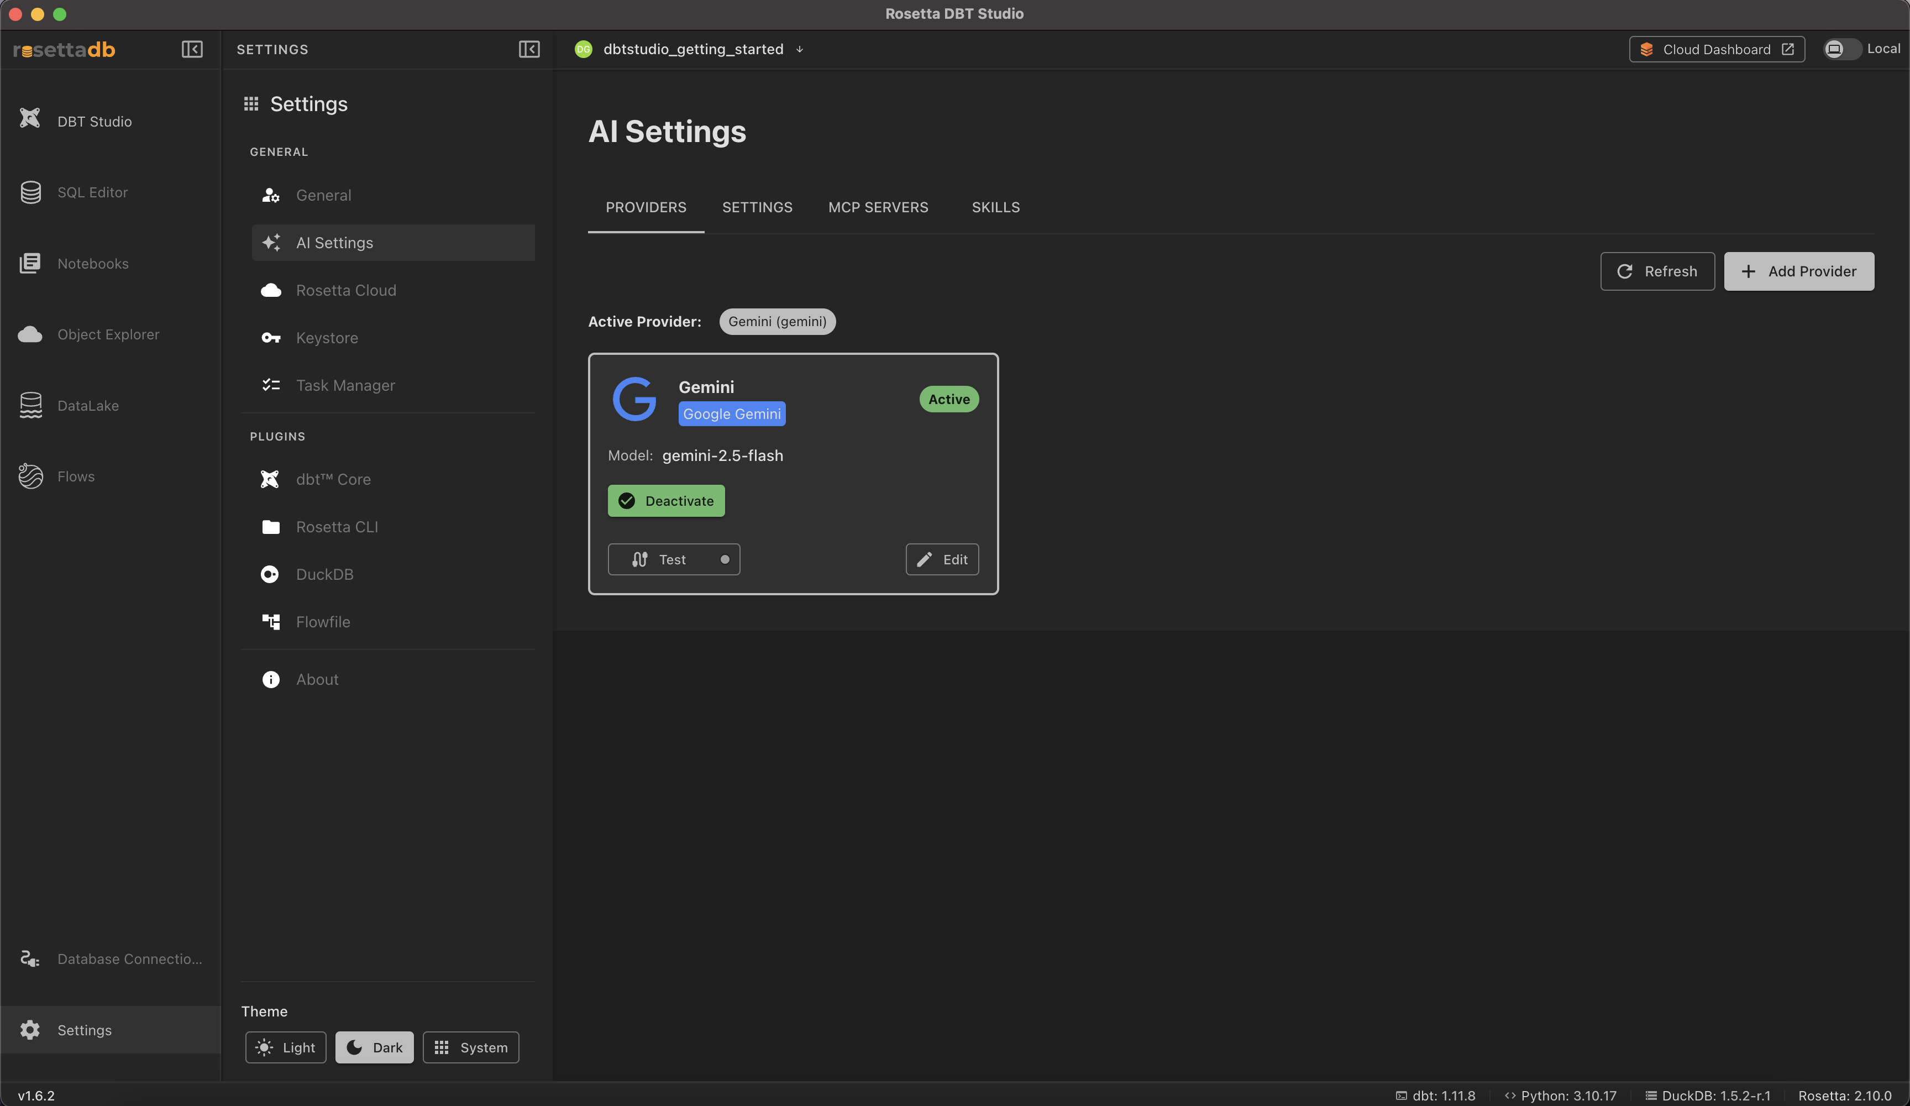This screenshot has width=1910, height=1106.
Task: Open Notebooks icon in left sidebar
Action: 30,263
